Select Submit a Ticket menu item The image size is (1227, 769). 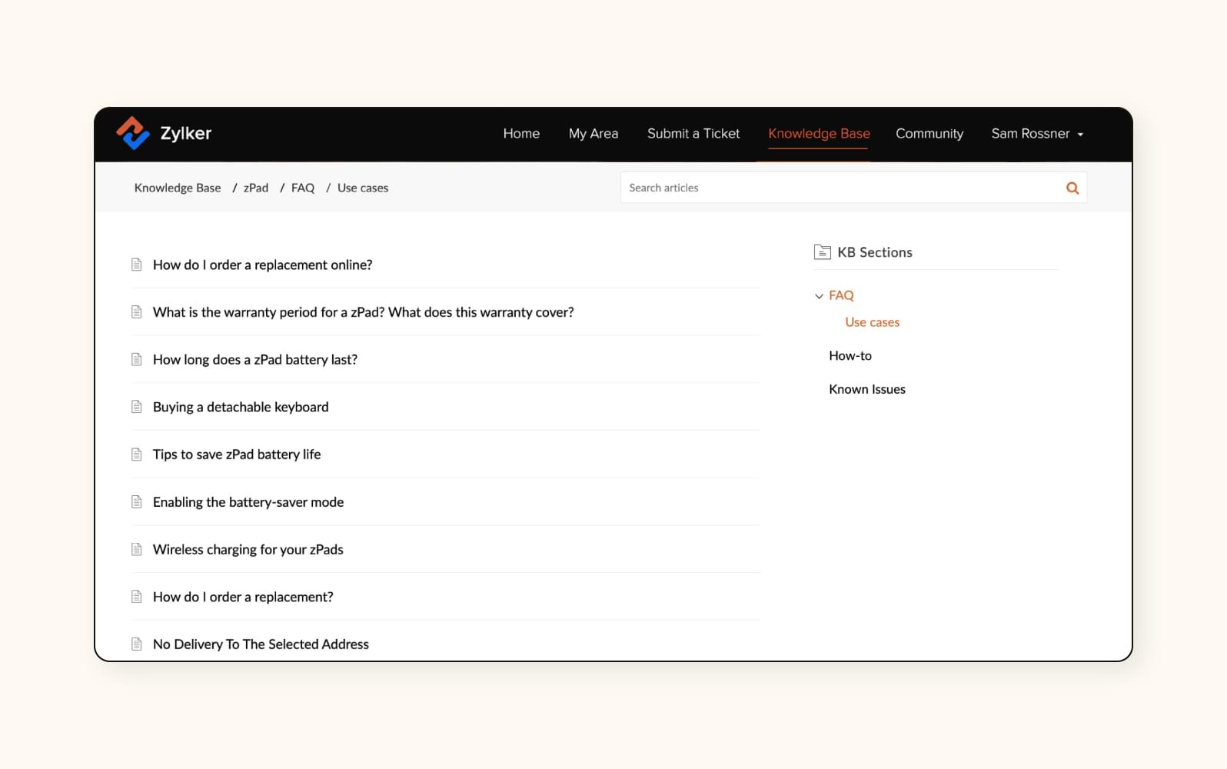coord(693,134)
